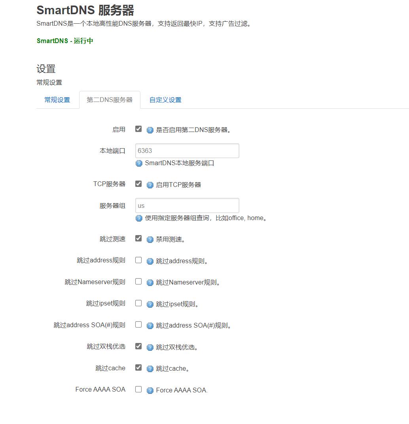This screenshot has height=424, width=409.
Task: Select the 第二DNS服务器 tab
Action: (110, 100)
